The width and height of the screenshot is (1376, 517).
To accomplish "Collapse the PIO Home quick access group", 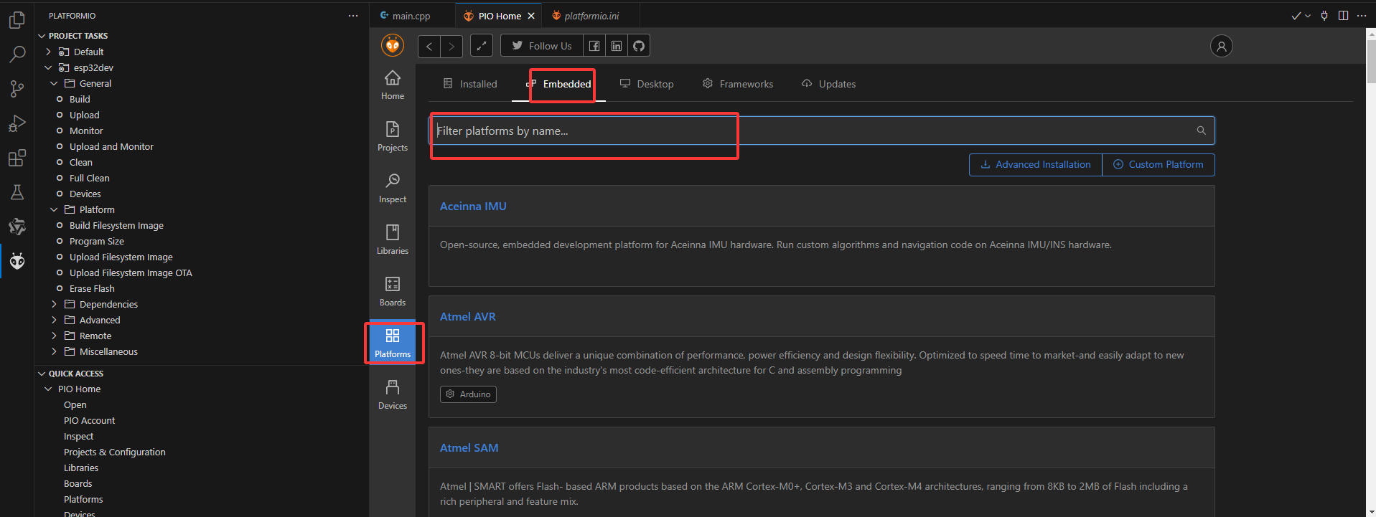I will tap(48, 389).
